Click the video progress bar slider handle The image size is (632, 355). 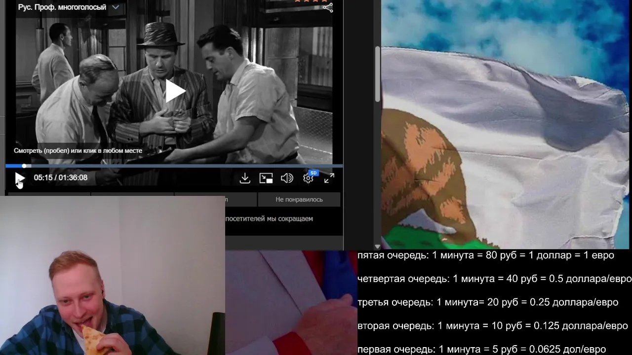pos(24,166)
